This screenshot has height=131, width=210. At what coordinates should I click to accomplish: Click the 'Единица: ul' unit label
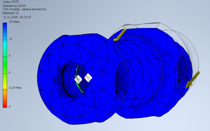pos(11,13)
